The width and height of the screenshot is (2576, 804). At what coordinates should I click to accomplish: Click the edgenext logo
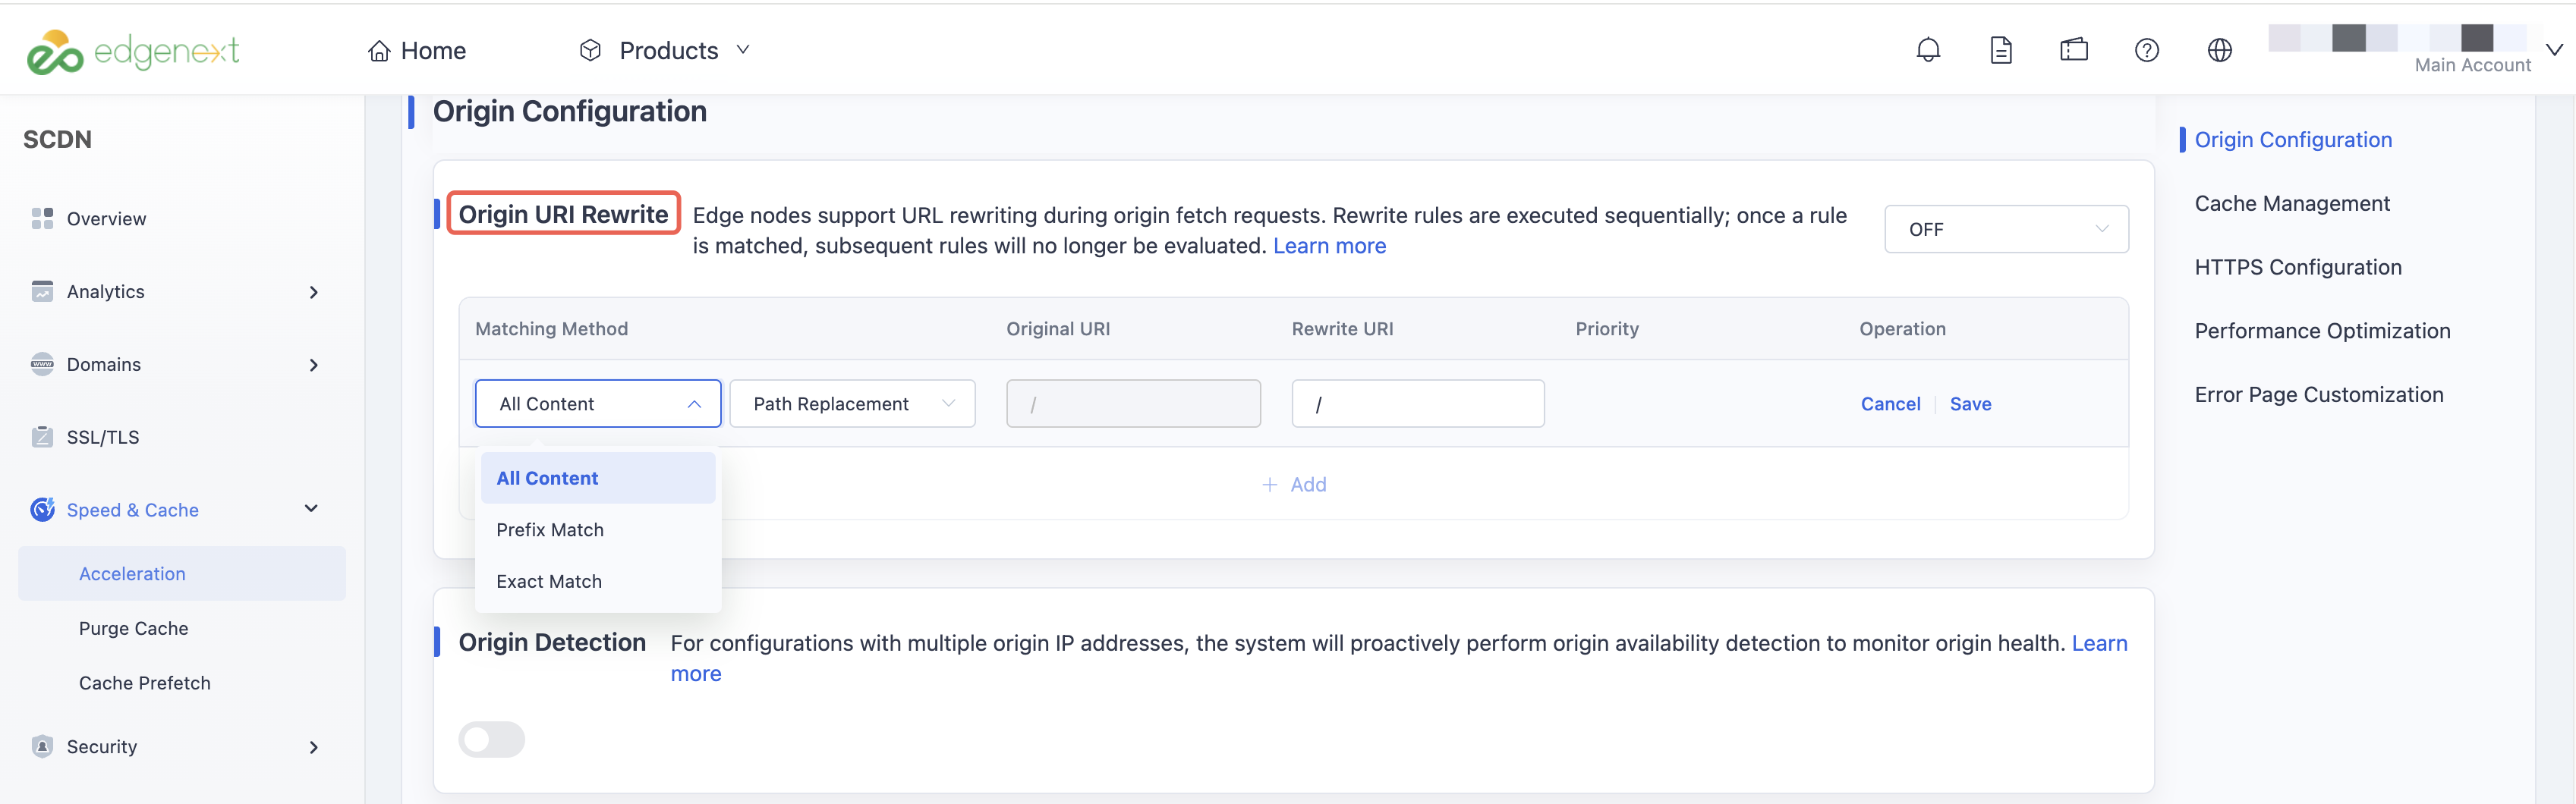click(133, 51)
